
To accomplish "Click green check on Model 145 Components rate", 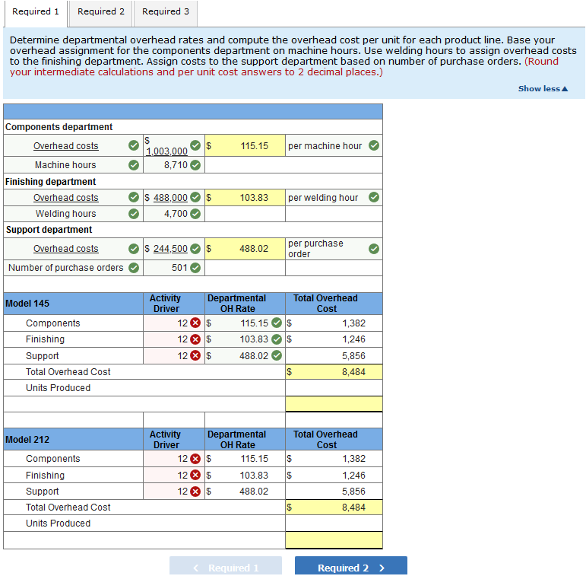I will tap(276, 323).
